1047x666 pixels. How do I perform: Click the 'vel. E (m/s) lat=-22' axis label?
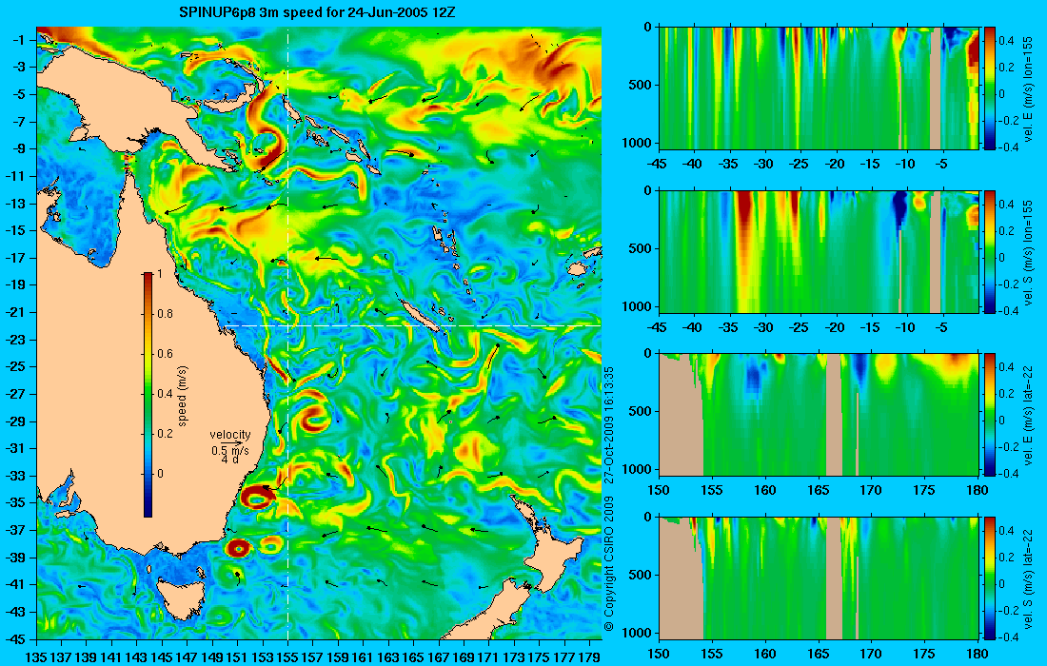tap(1028, 416)
